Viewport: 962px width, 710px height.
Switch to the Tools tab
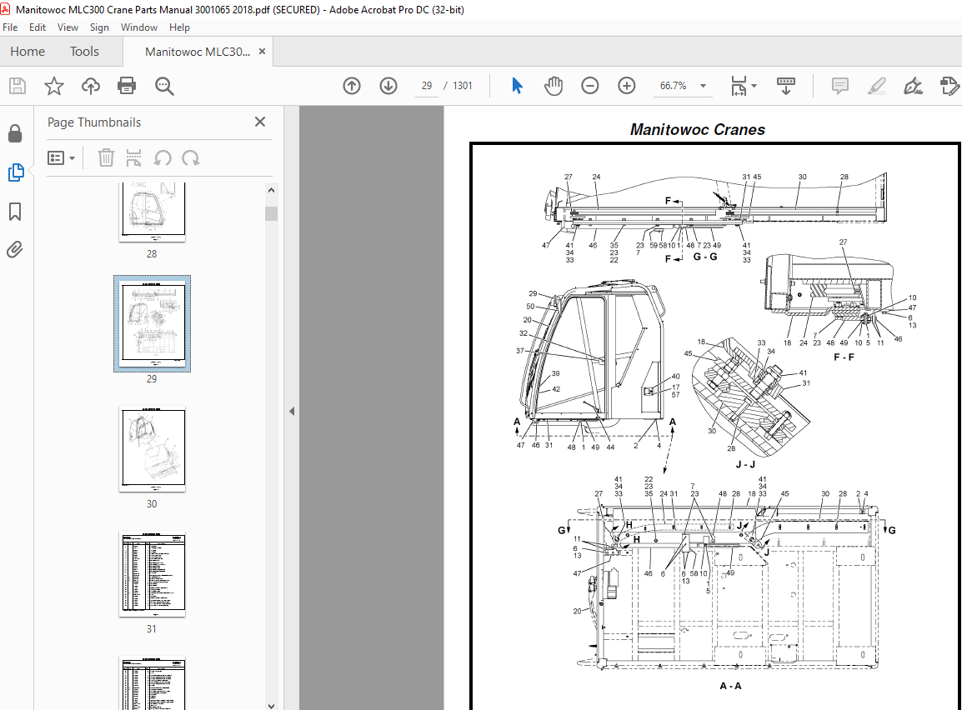(85, 52)
